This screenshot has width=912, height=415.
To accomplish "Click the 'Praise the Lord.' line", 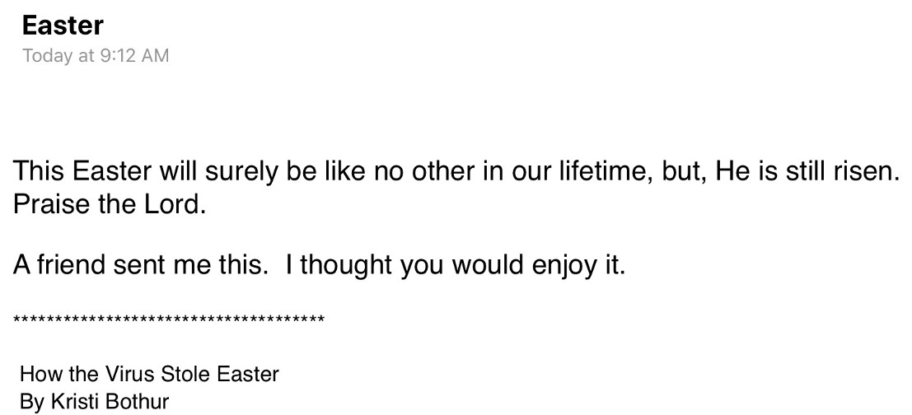I will coord(110,204).
